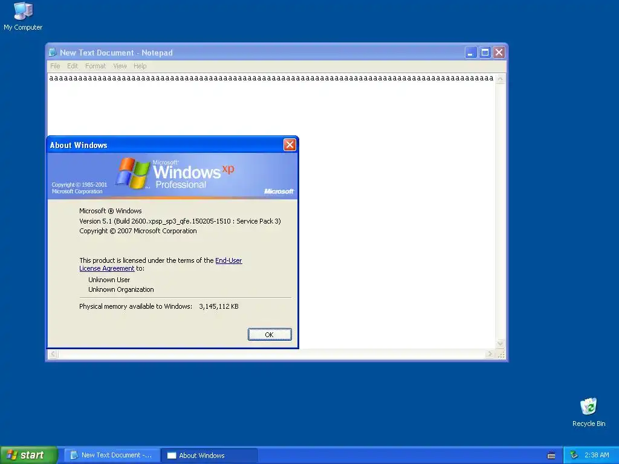619x464 pixels.
Task: Click the Windows XP logo flag in the dialog
Action: [x=133, y=173]
